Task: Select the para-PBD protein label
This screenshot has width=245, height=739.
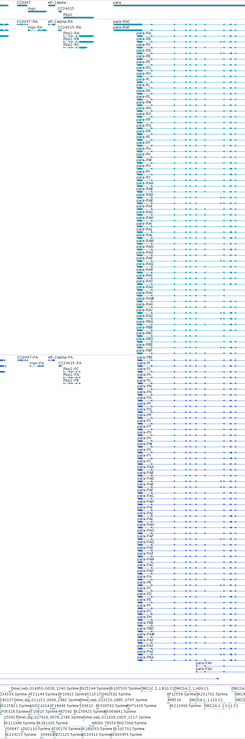Action: pyautogui.click(x=145, y=629)
